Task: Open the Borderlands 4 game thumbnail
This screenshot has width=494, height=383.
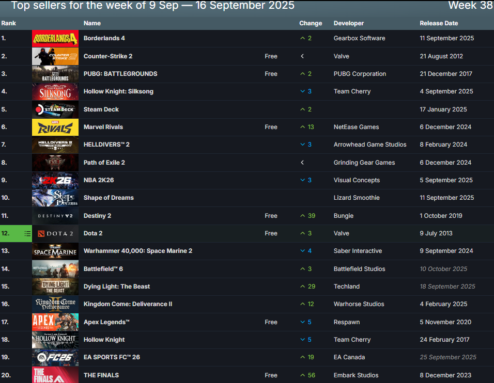Action: [55, 38]
